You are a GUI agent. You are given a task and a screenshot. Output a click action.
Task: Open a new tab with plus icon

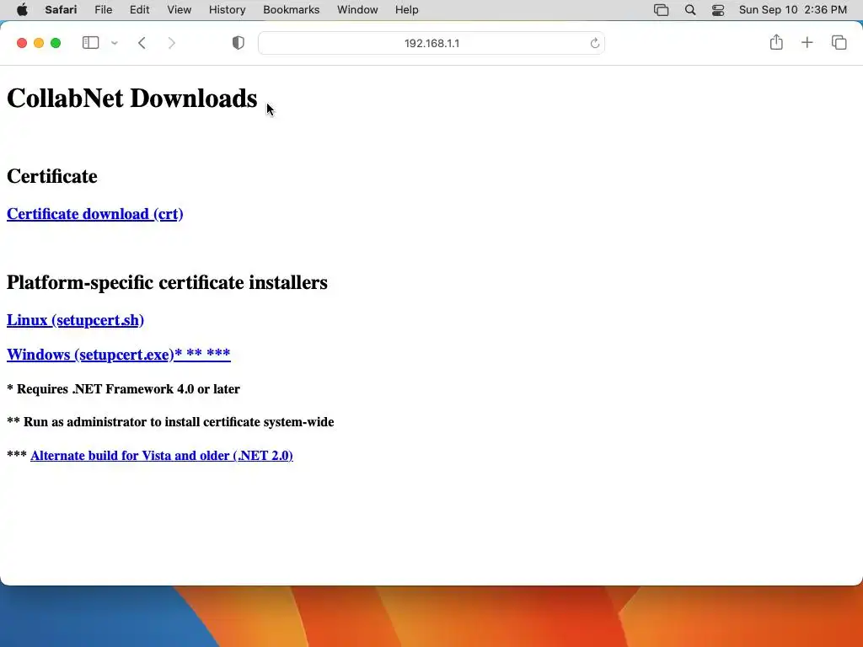(807, 42)
